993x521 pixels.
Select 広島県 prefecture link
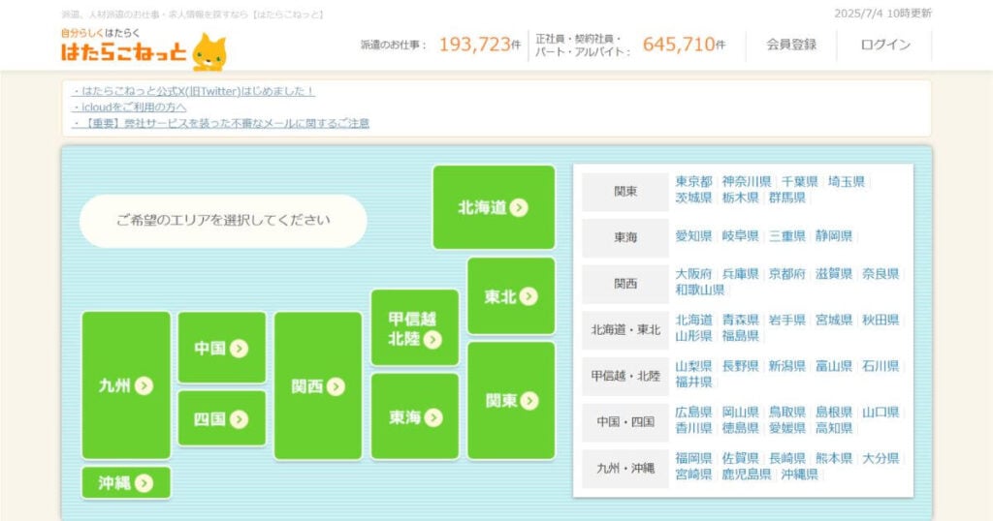693,413
